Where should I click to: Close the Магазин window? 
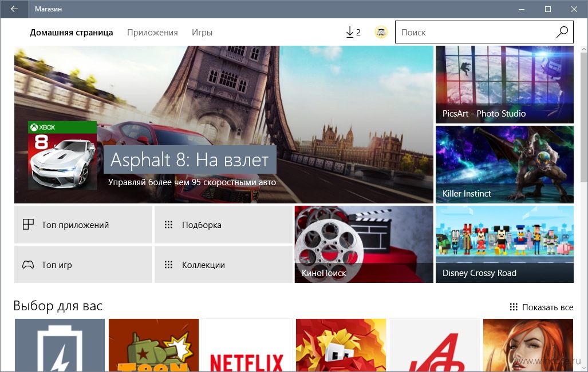pyautogui.click(x=574, y=9)
